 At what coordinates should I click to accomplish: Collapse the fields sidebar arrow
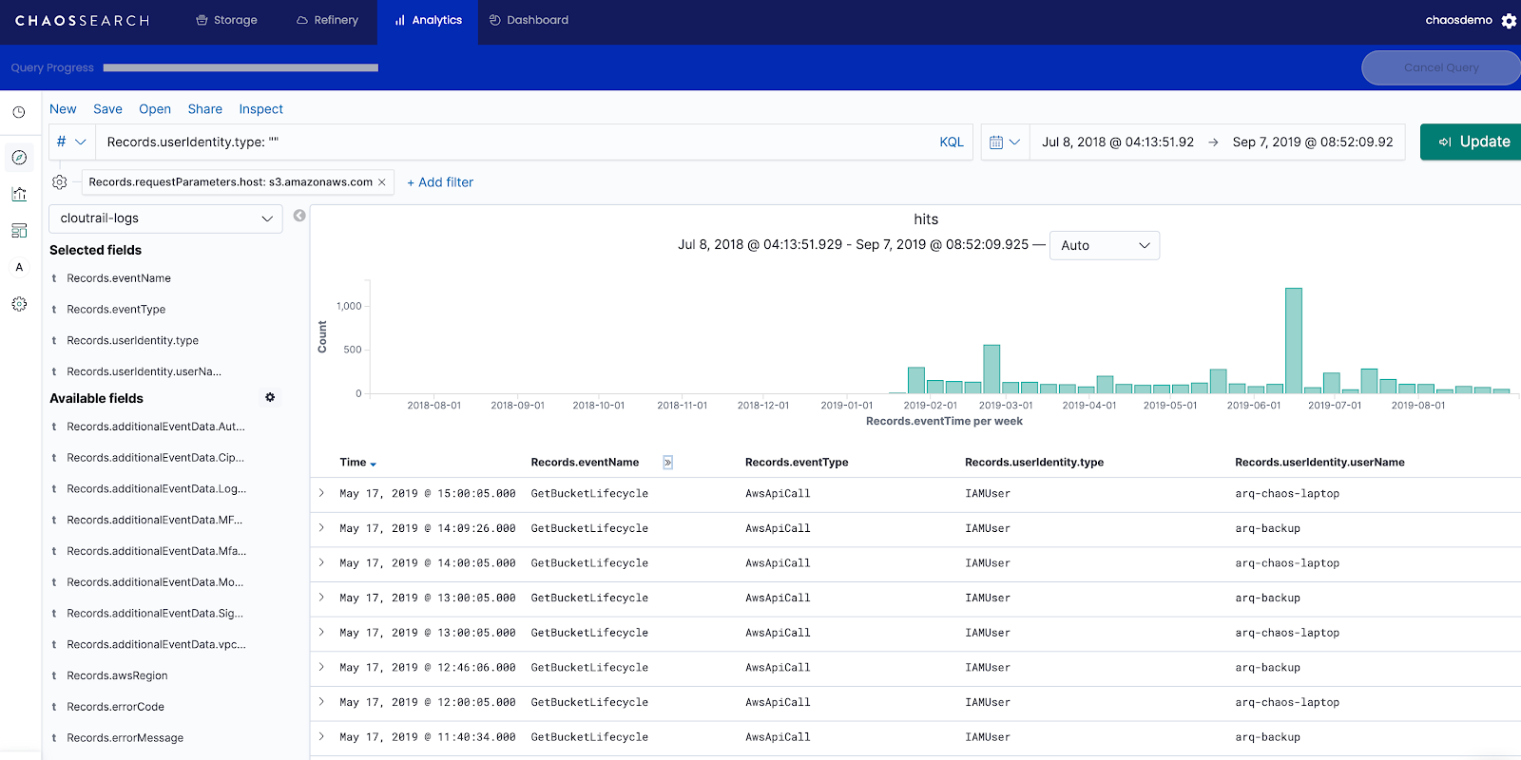click(299, 216)
